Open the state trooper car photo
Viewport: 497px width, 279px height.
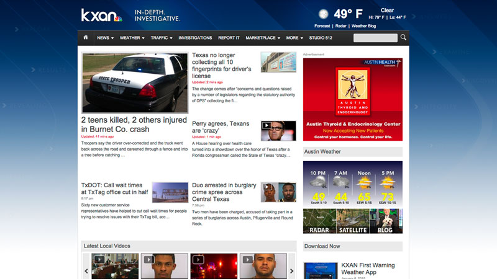[135, 82]
